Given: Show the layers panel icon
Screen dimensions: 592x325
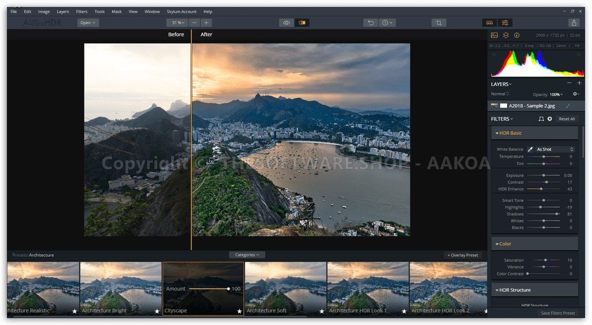Looking at the screenshot, I should [x=506, y=35].
